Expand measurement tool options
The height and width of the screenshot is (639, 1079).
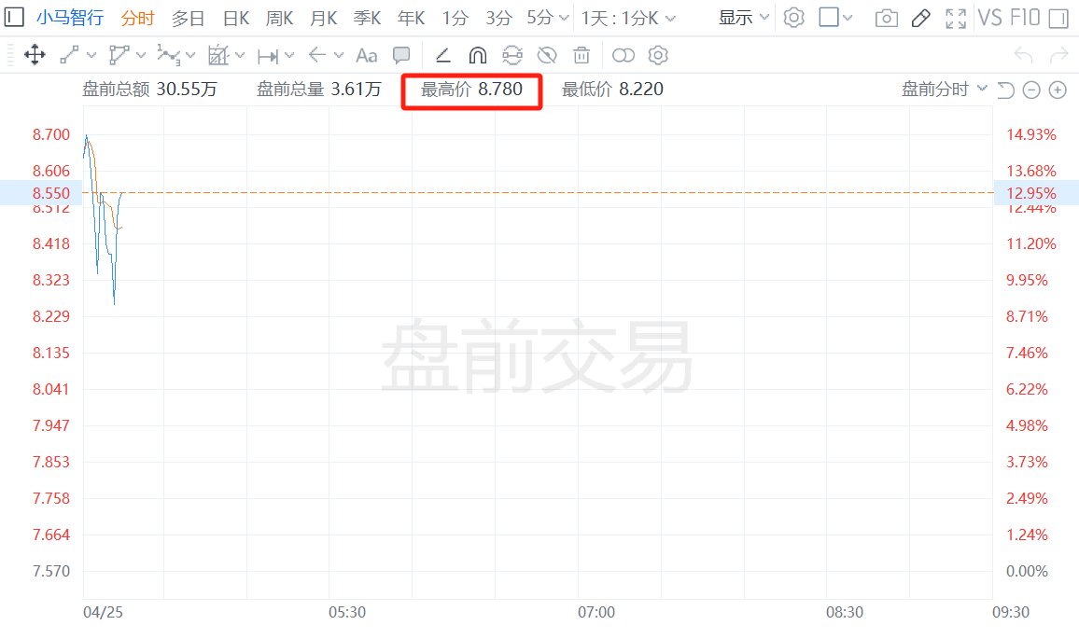pos(289,55)
